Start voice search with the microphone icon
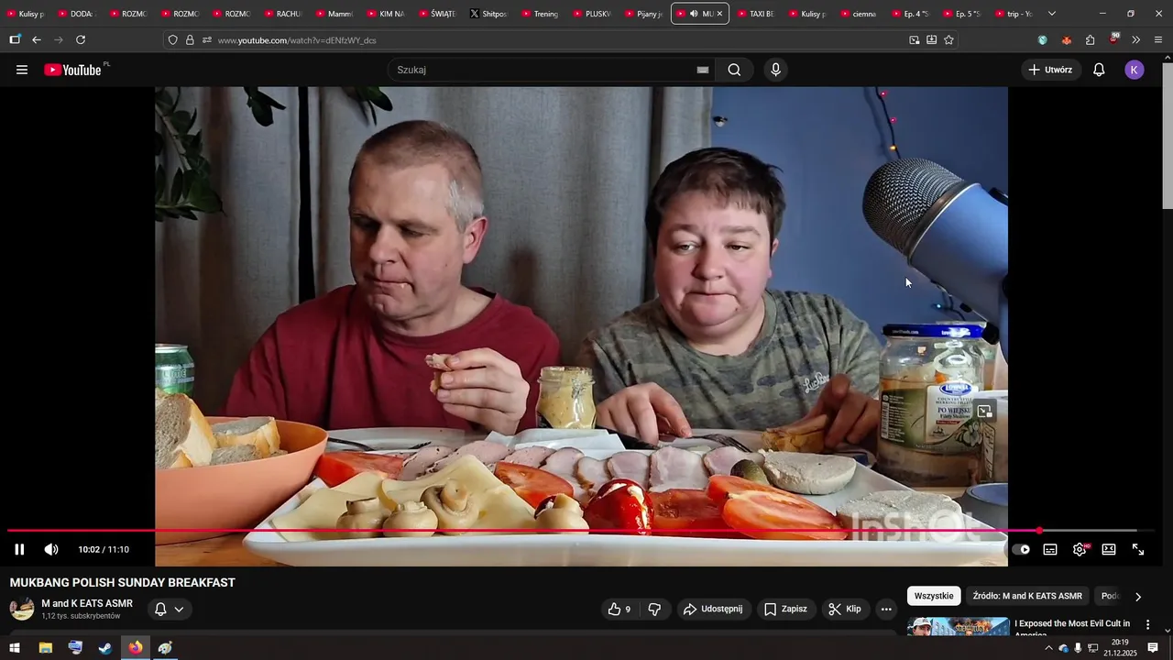Viewport: 1173px width, 660px height. pyautogui.click(x=775, y=70)
